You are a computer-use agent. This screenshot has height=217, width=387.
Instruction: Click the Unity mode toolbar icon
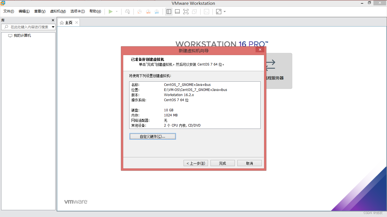coord(194,12)
